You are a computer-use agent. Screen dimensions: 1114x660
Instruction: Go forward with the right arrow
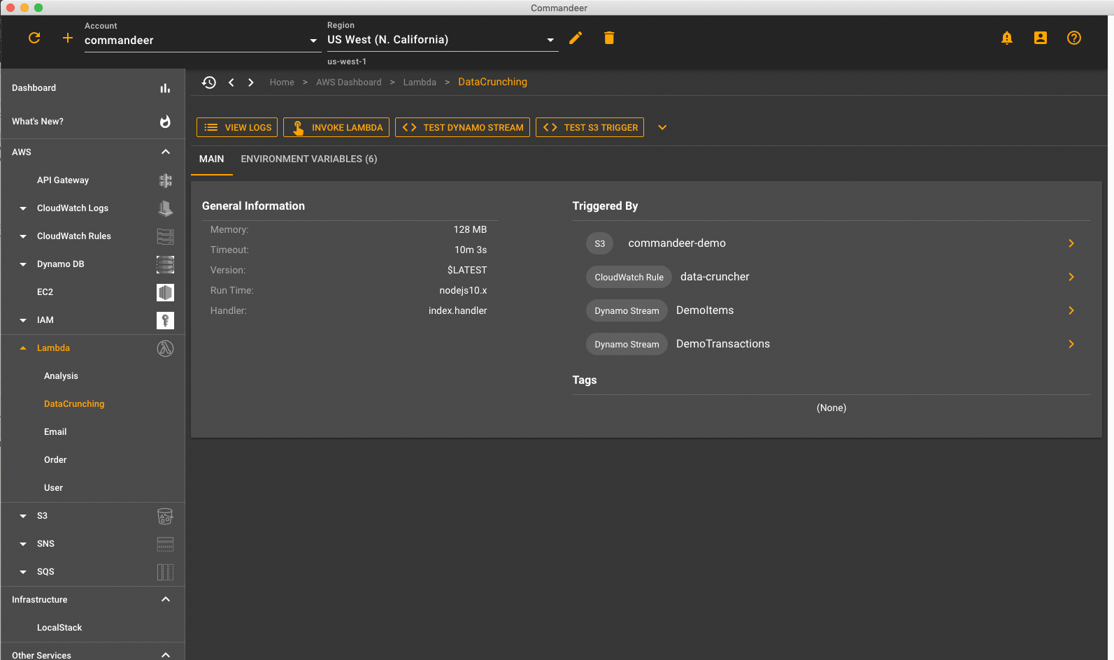click(251, 82)
